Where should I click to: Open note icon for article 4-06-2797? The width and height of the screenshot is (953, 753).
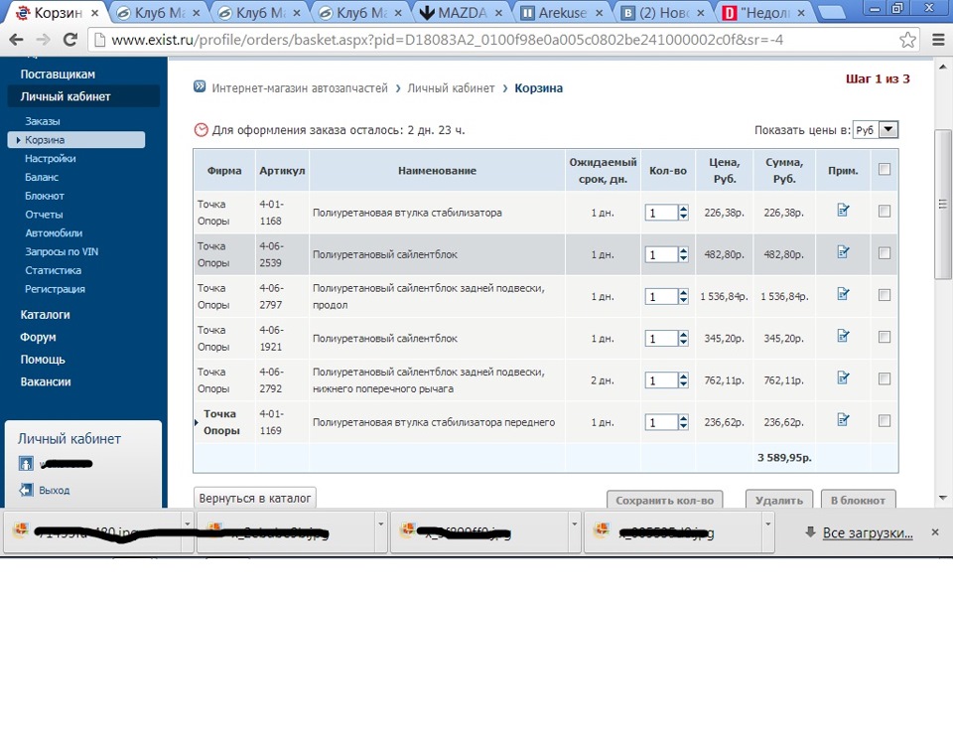click(x=843, y=294)
